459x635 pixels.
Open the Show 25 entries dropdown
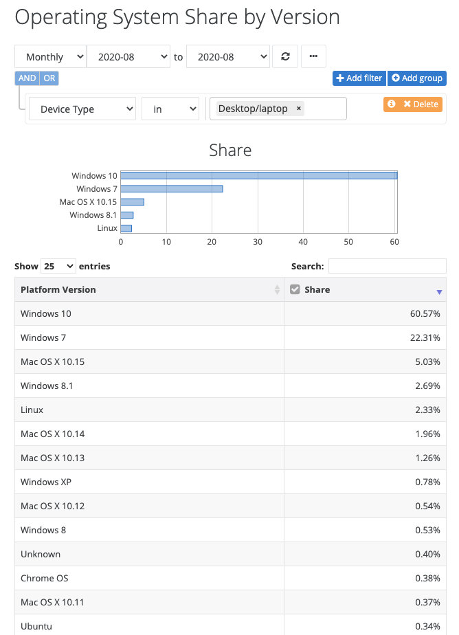58,266
